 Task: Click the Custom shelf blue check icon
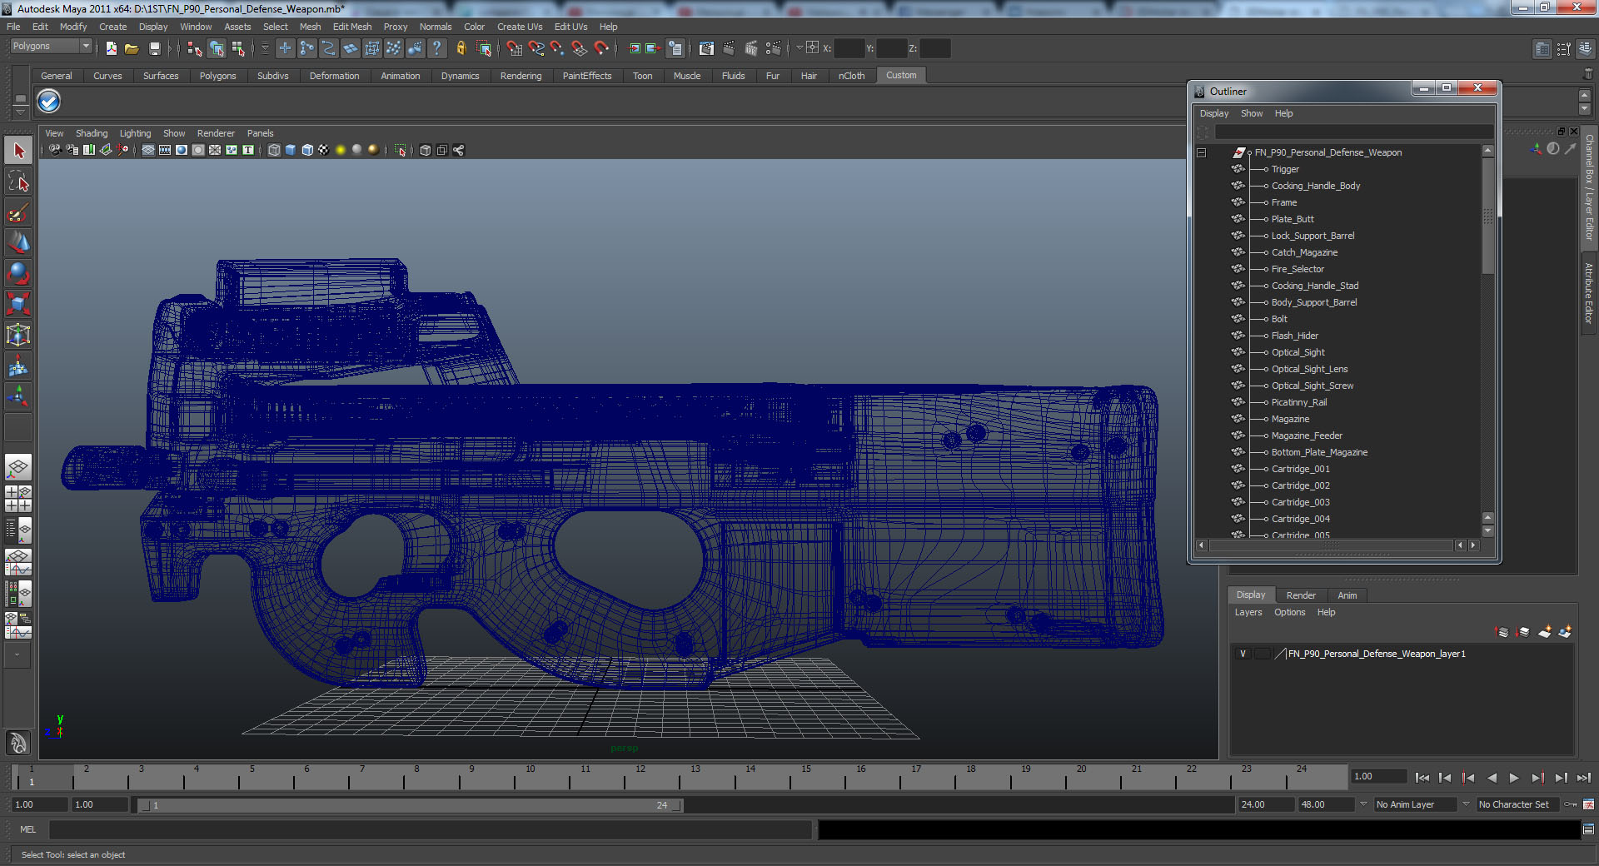pos(49,102)
